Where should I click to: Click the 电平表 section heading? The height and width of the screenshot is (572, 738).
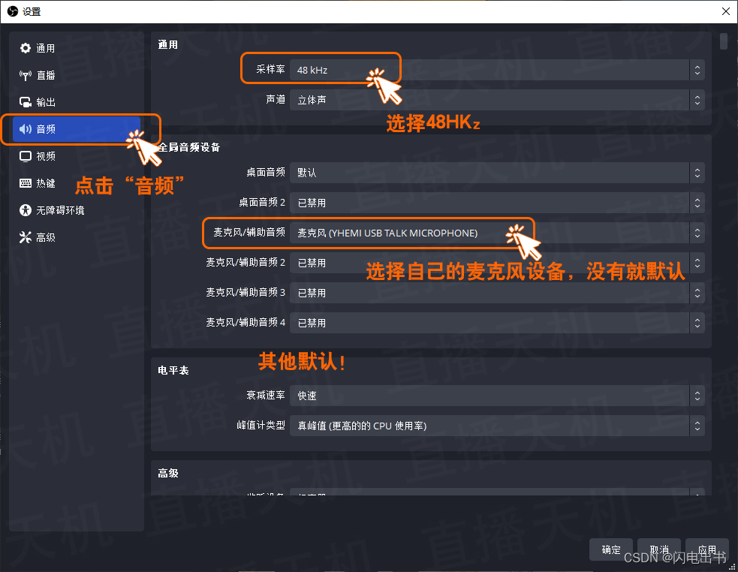coord(173,371)
